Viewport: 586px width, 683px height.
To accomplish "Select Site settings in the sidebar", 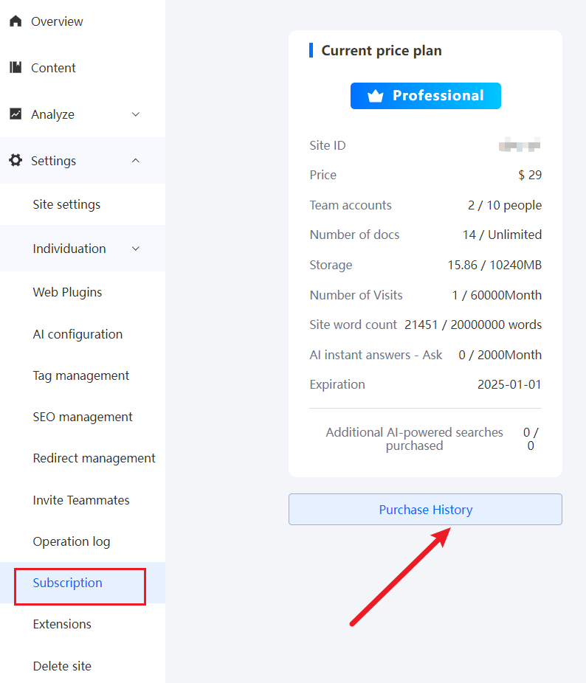I will (x=66, y=204).
